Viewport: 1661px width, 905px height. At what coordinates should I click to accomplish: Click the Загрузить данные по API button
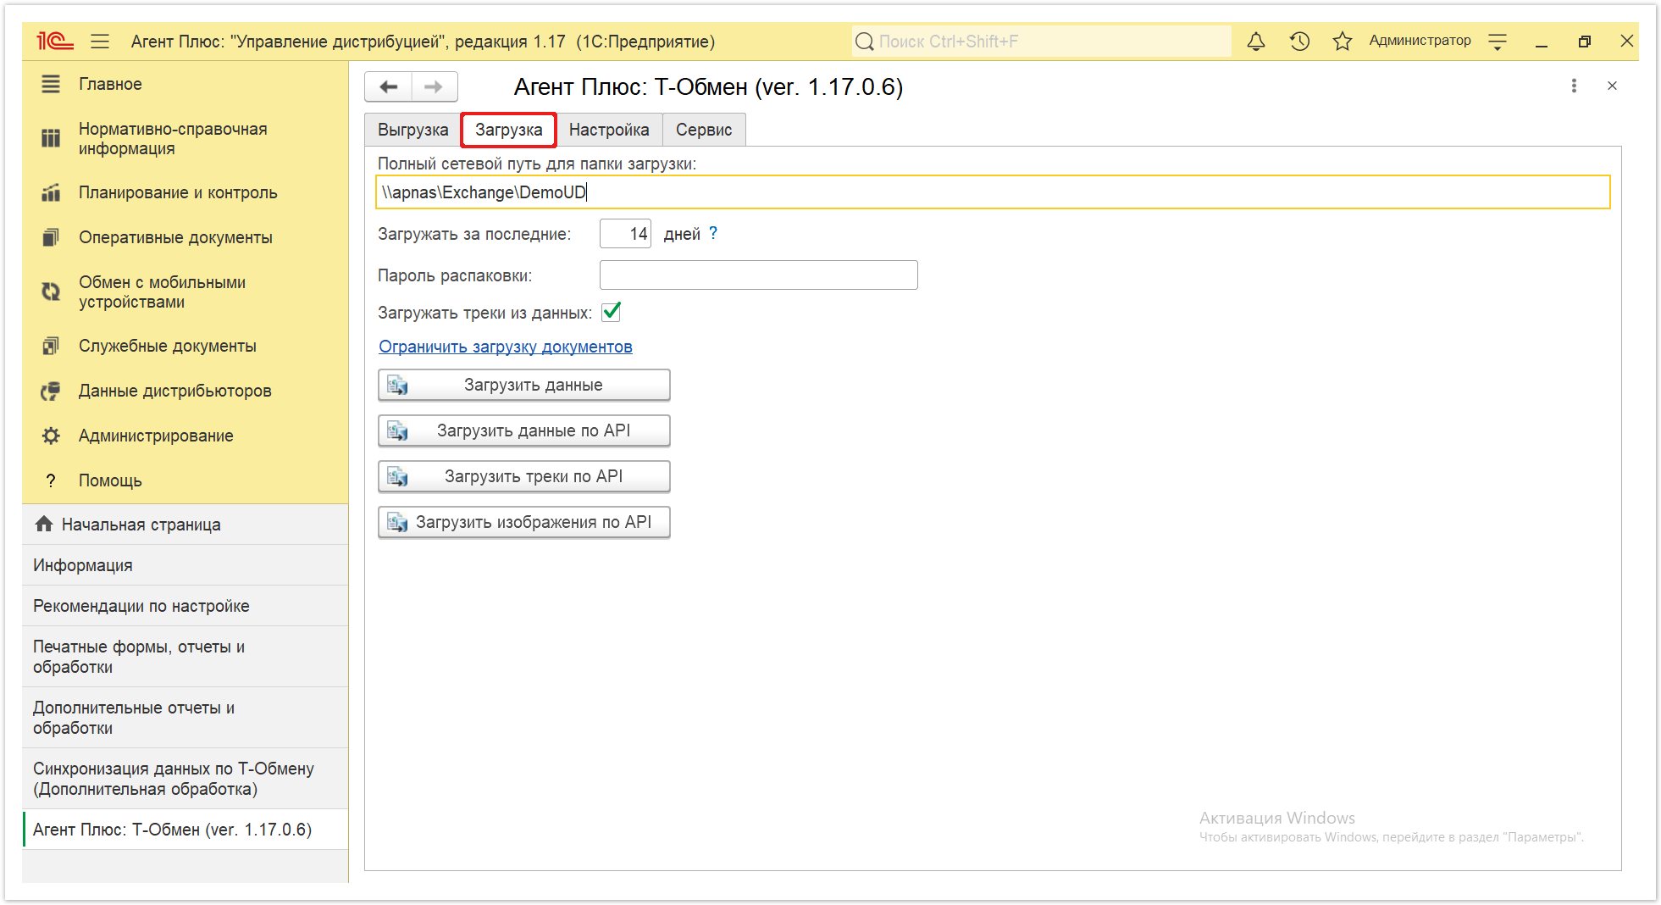click(524, 430)
